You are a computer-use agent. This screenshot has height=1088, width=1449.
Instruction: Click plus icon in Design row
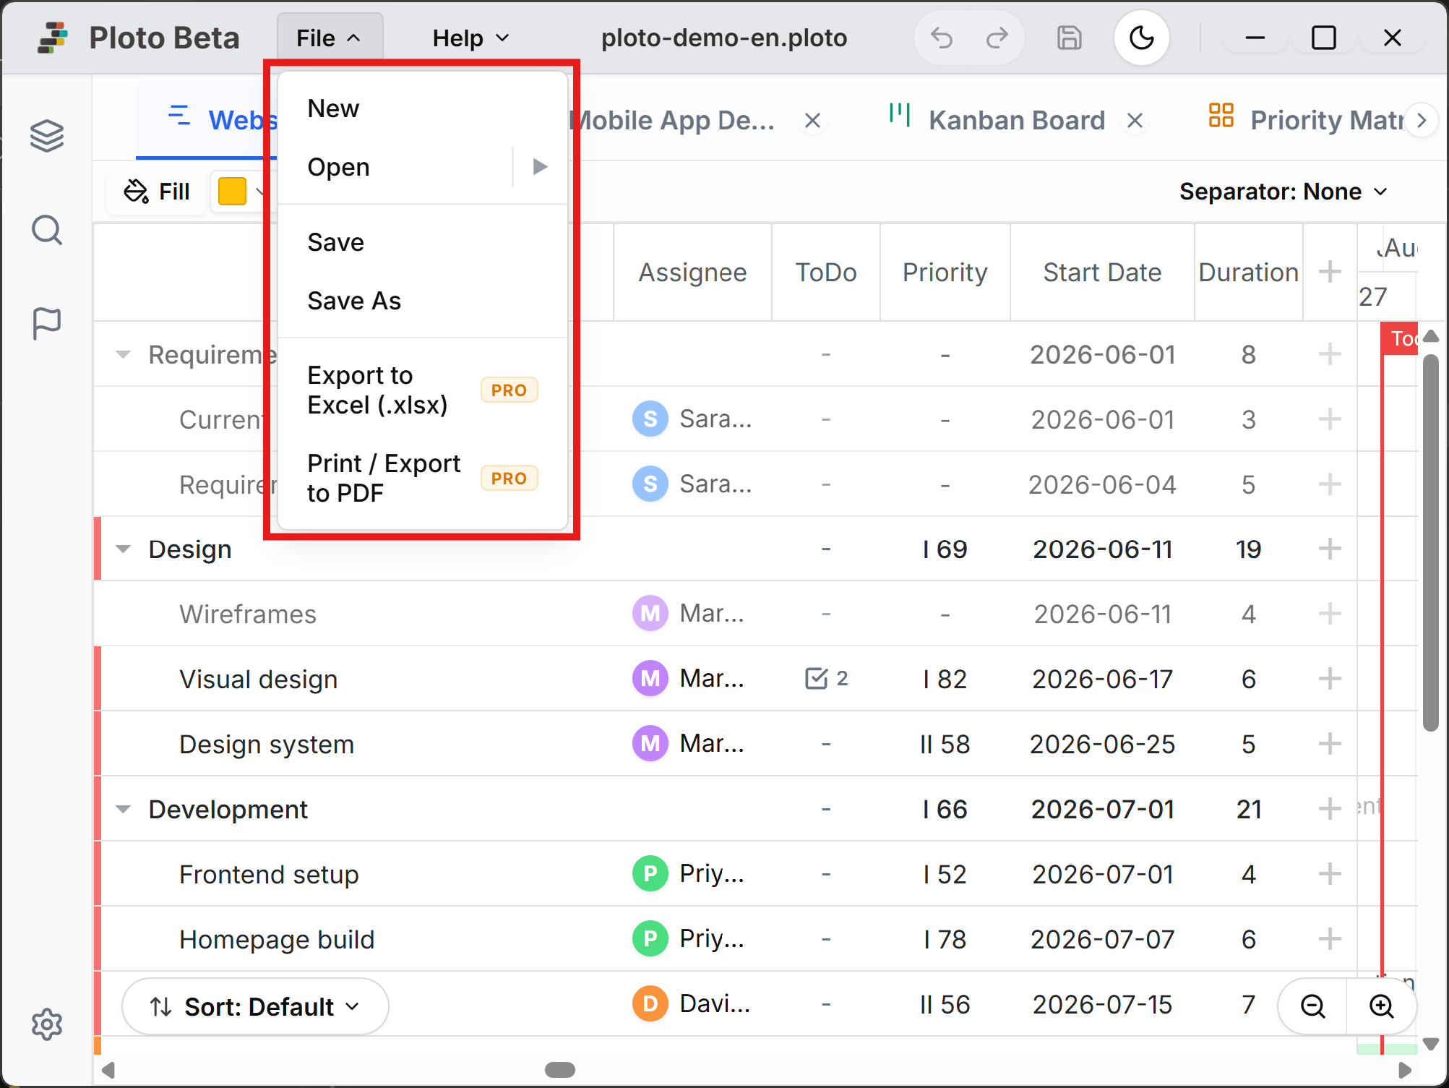point(1330,549)
